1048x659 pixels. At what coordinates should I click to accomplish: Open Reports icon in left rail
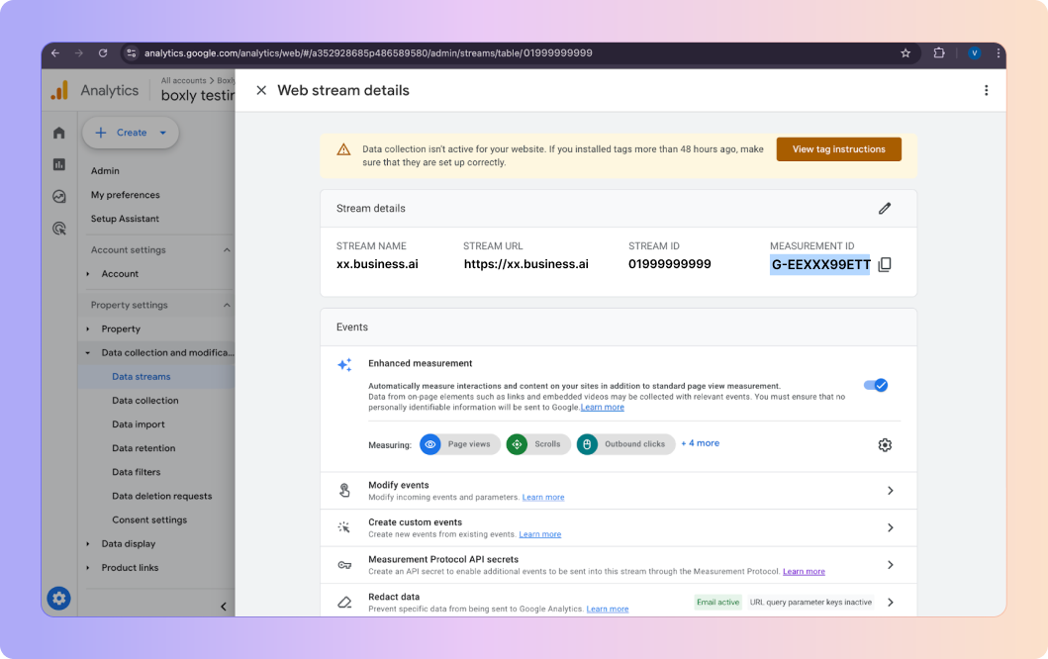coord(59,164)
